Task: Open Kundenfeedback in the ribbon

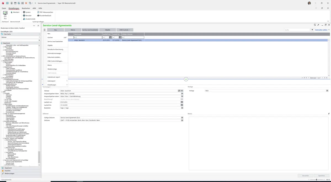Action: [x=44, y=16]
